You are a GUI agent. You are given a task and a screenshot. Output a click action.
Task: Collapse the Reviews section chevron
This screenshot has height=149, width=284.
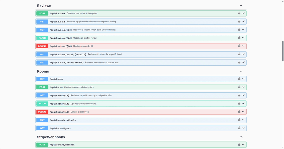click(241, 6)
